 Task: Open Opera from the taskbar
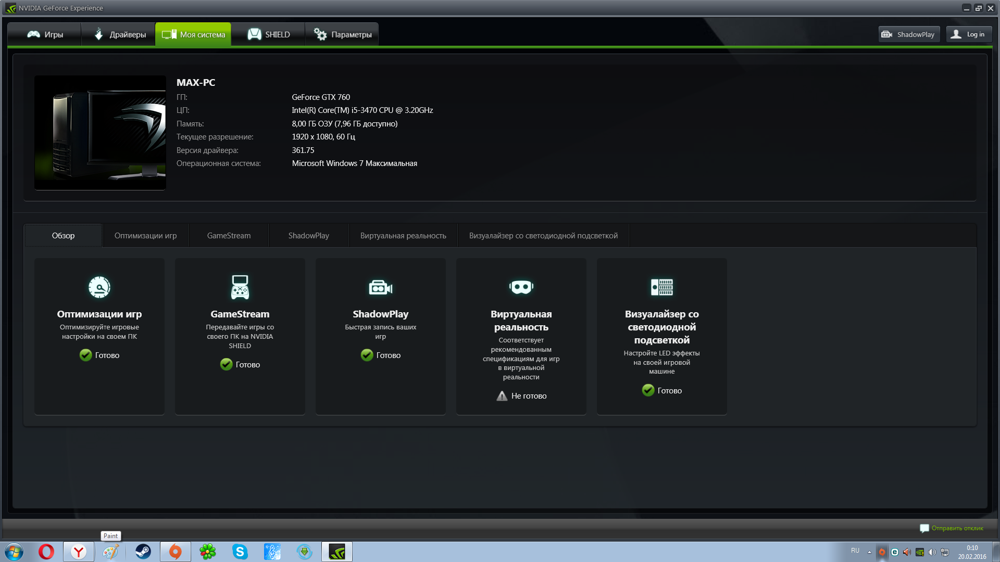point(46,552)
